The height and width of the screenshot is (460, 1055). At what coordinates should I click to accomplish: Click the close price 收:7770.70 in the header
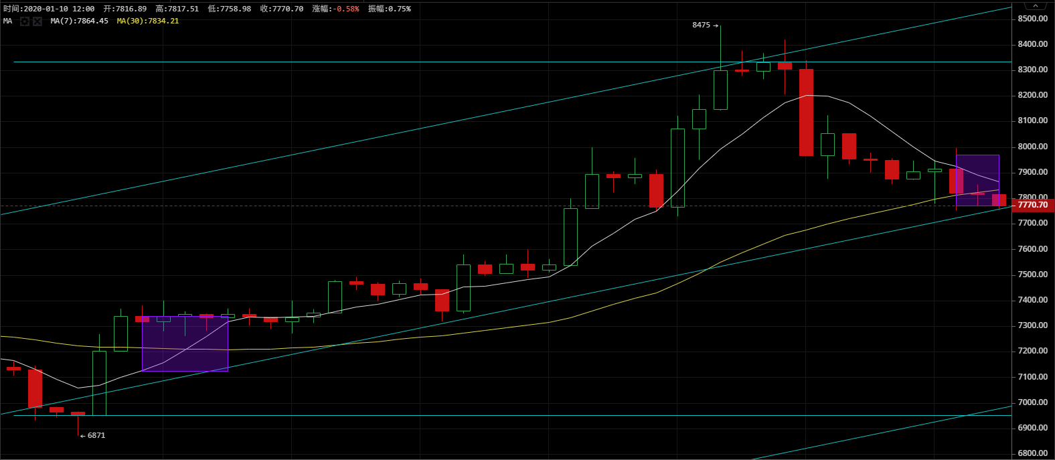[x=282, y=9]
